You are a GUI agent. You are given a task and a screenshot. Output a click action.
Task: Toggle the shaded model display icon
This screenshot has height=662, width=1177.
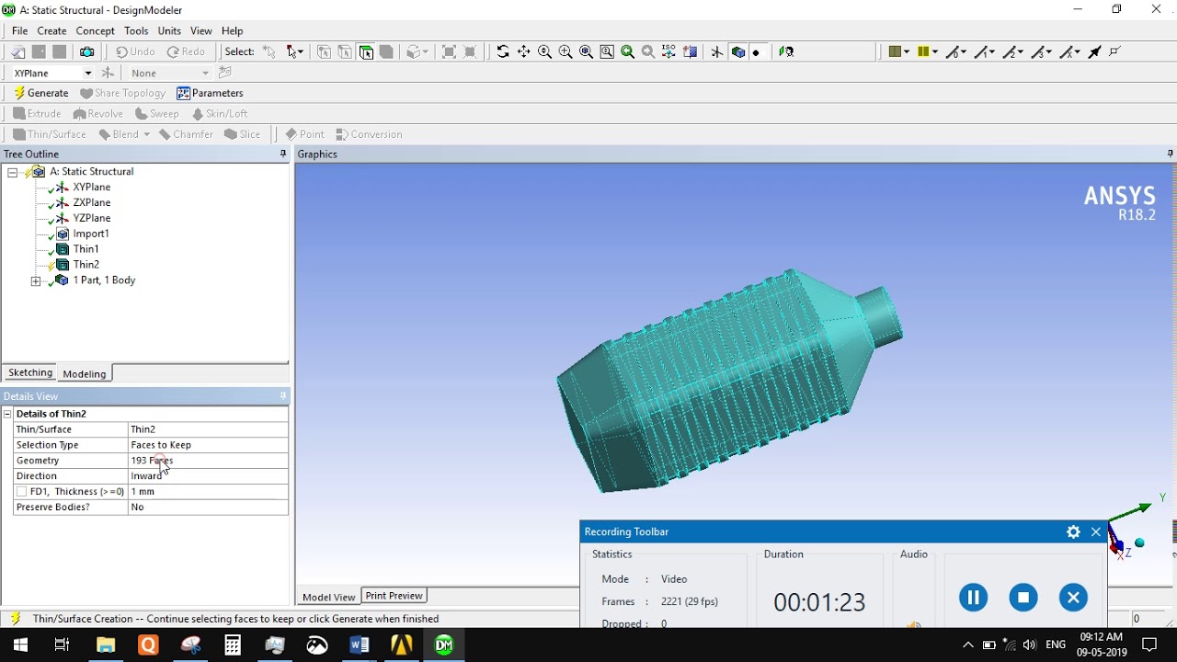(737, 51)
